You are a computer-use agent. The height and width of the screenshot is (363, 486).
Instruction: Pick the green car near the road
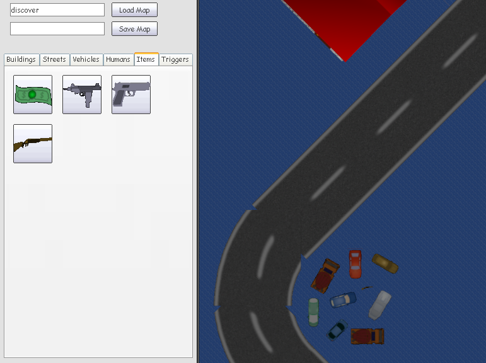[x=313, y=311]
